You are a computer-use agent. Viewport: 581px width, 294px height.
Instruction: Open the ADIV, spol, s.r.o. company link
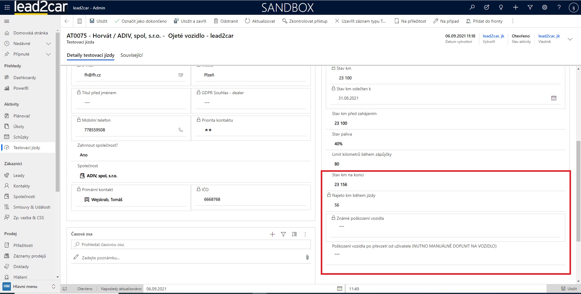[102, 176]
